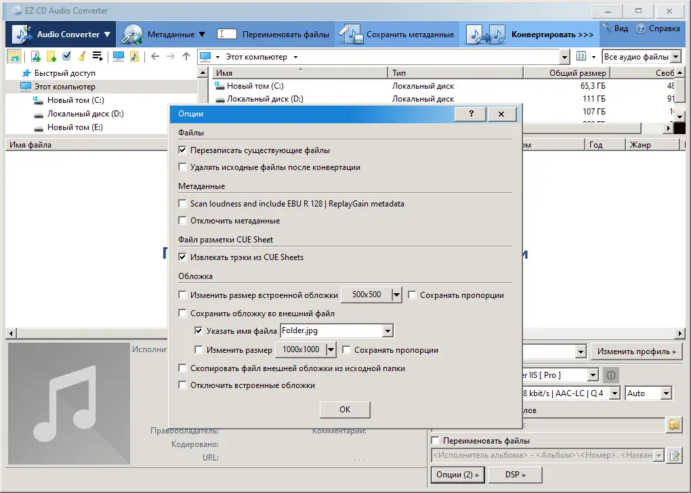The width and height of the screenshot is (691, 493).
Task: Click the Быстрый доступ star icon
Action: (x=27, y=73)
